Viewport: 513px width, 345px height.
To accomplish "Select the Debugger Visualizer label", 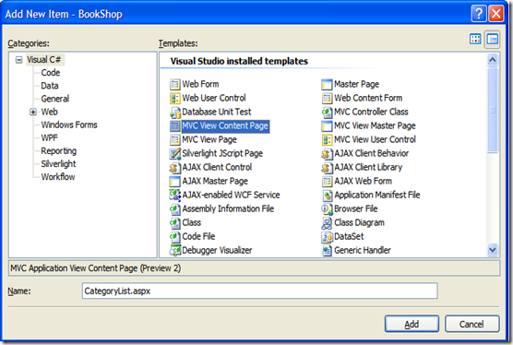I will click(x=217, y=251).
